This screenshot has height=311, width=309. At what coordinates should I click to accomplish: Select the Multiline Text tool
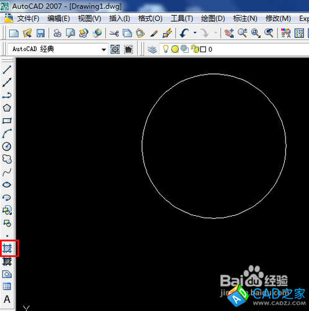(x=7, y=299)
